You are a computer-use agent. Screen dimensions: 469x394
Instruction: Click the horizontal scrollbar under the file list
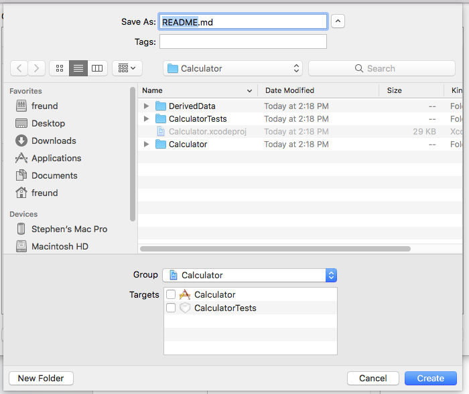point(275,249)
